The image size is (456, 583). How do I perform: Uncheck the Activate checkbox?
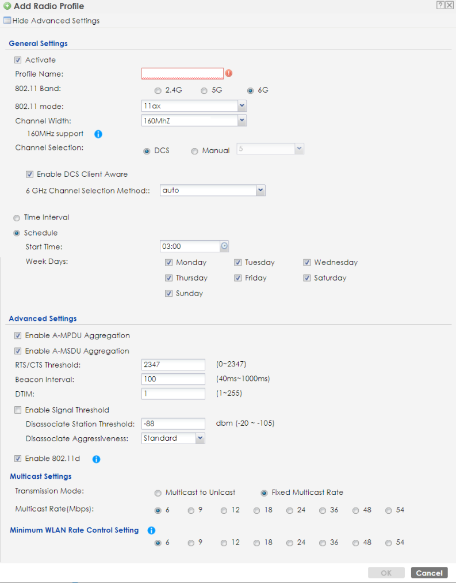click(x=19, y=60)
